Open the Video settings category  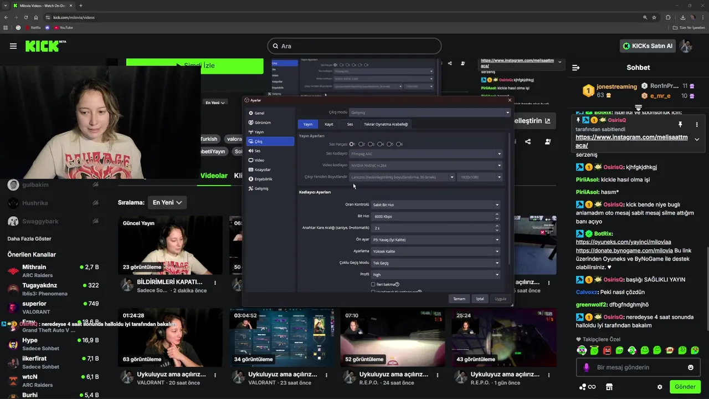click(270, 160)
